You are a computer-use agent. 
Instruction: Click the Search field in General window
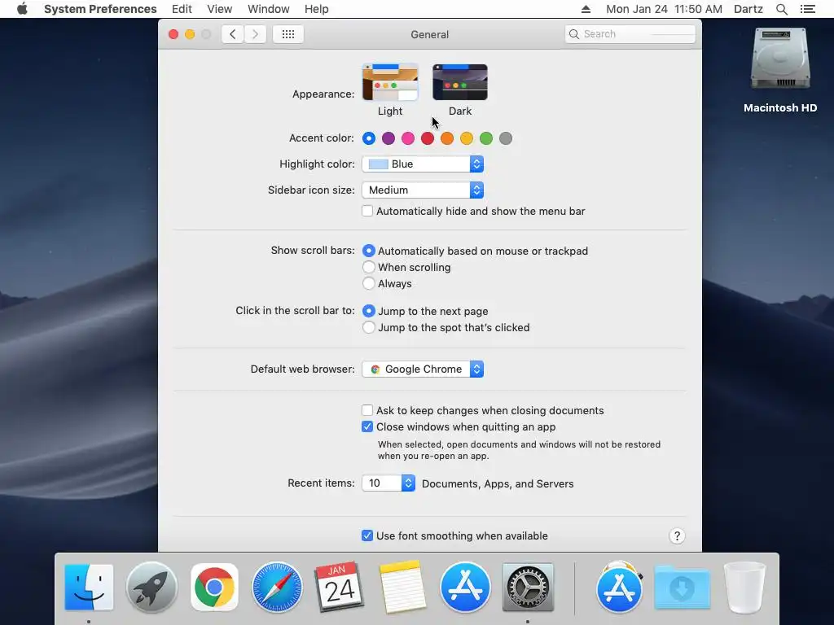[x=630, y=34]
